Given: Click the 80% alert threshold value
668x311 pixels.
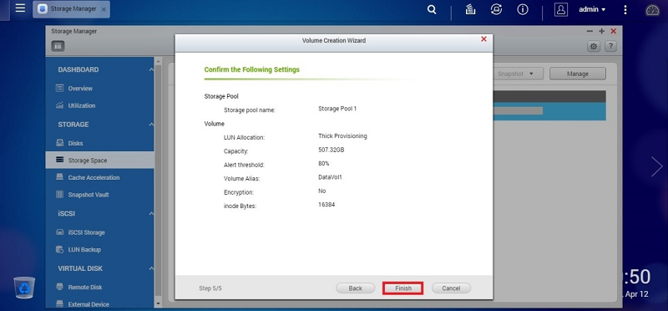Looking at the screenshot, I should (x=323, y=163).
